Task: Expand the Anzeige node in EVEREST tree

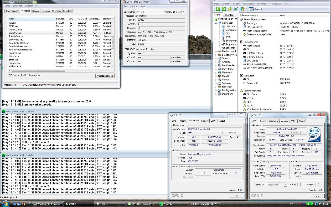Action: pyautogui.click(x=216, y=62)
